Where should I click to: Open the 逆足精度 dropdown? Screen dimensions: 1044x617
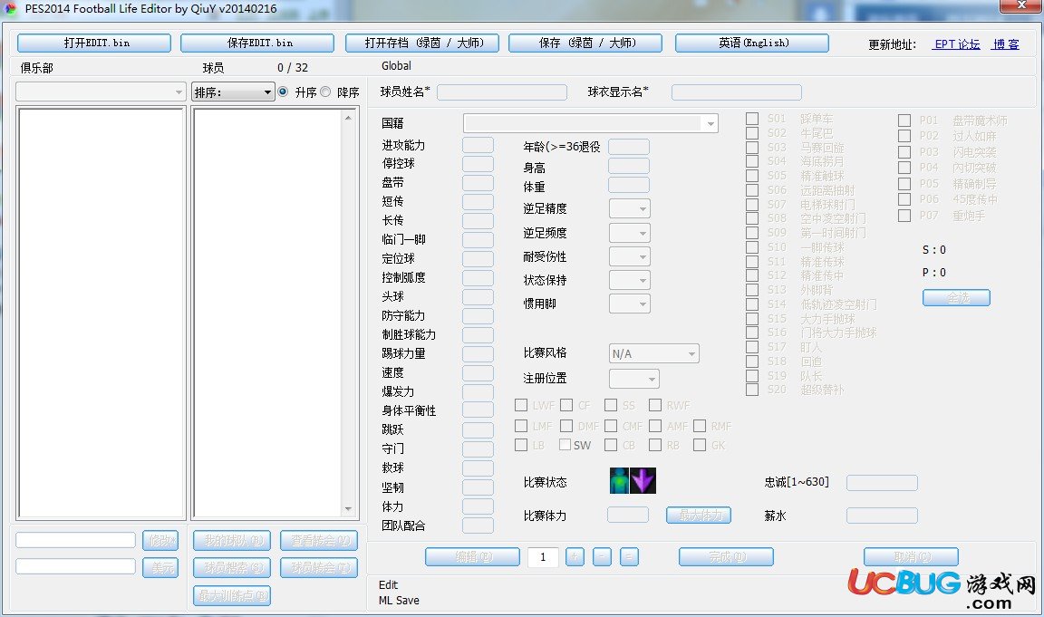630,209
